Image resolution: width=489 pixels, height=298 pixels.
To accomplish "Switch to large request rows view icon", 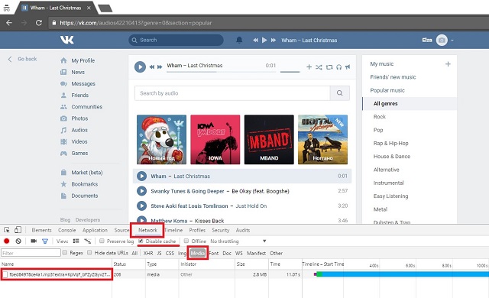I will (x=76, y=241).
